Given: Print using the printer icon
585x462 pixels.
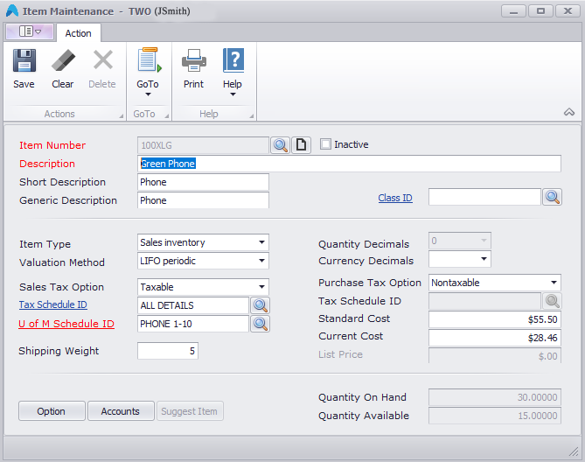Looking at the screenshot, I should pos(193,60).
